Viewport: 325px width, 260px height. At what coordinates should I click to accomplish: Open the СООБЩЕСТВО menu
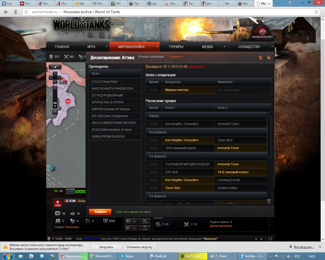249,47
